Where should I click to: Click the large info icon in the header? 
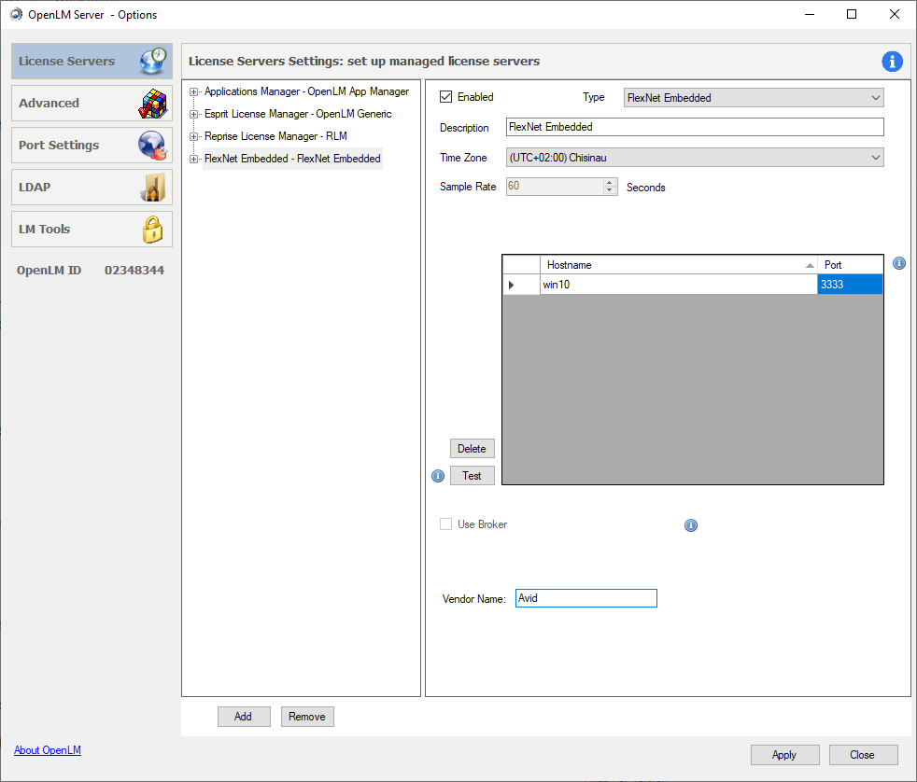(x=892, y=62)
